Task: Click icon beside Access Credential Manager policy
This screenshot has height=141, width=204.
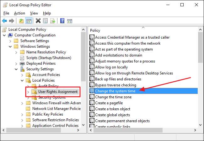Action: 92,37
